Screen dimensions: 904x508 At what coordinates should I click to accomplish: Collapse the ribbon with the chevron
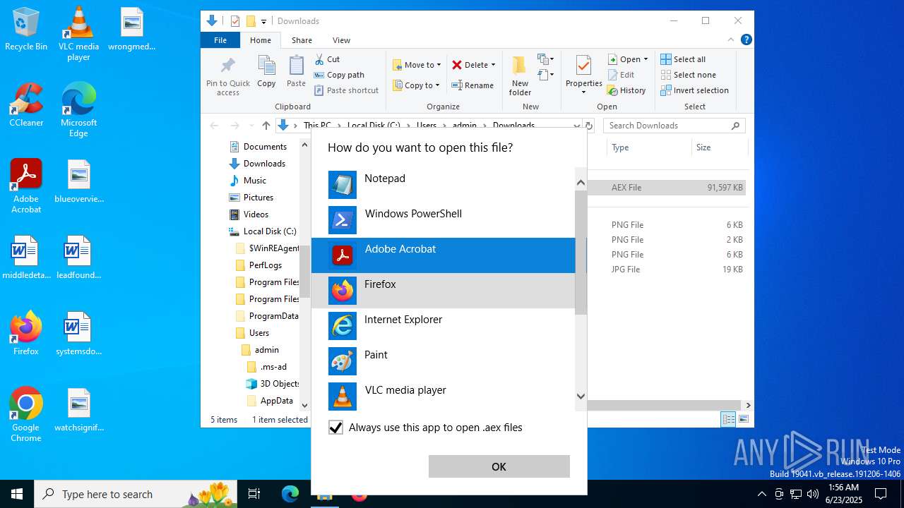pos(732,40)
